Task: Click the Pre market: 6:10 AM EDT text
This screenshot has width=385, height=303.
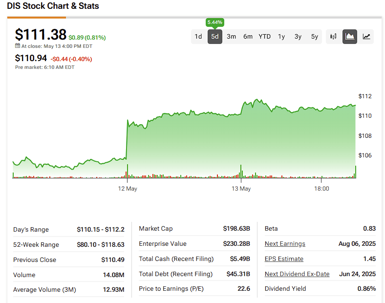Action: (x=44, y=67)
